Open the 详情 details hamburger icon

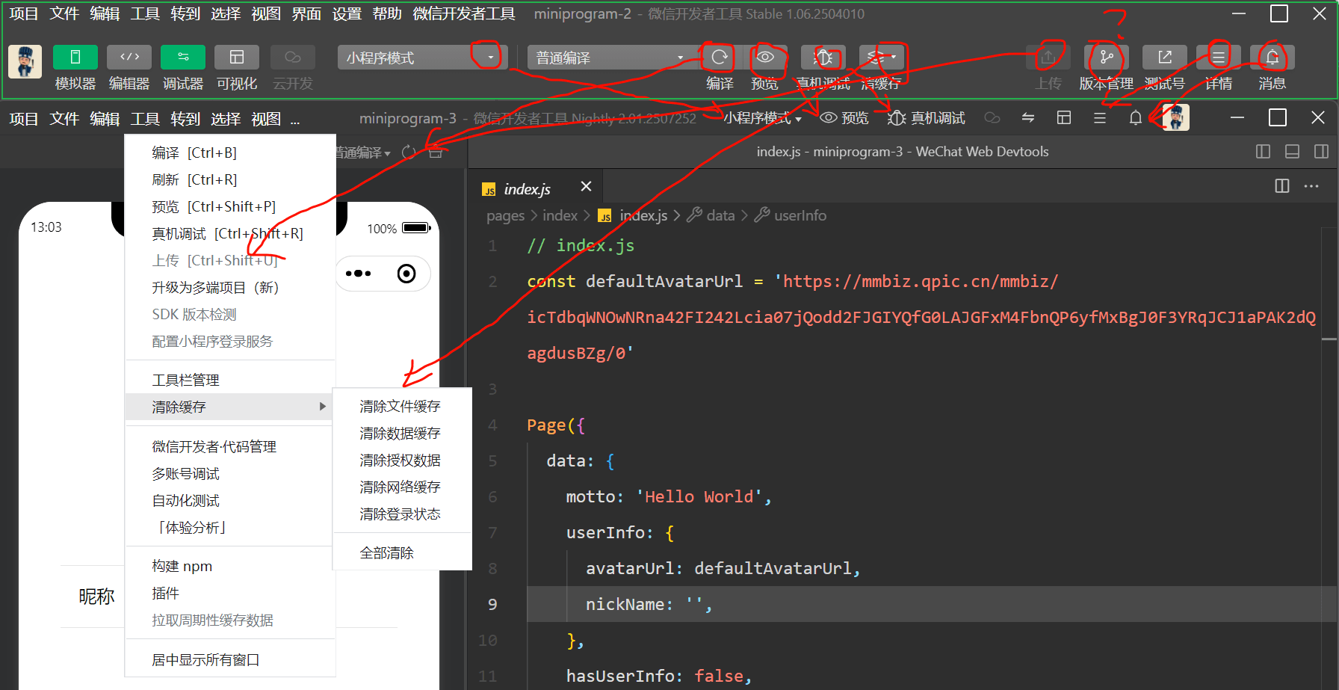1219,58
